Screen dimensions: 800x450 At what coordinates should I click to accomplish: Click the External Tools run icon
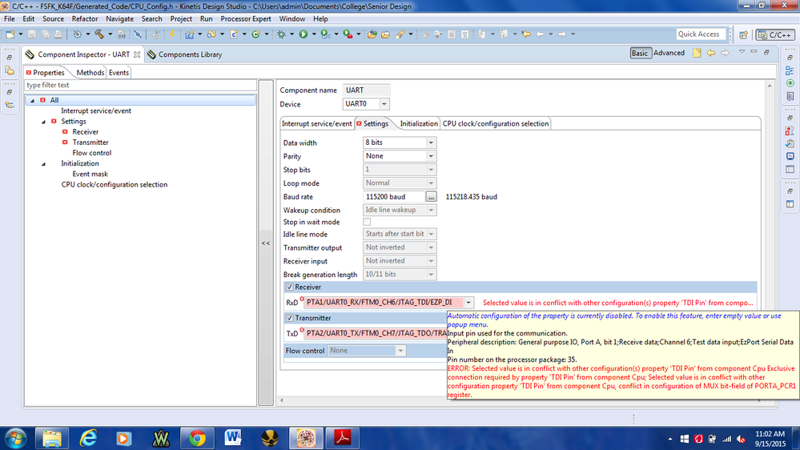pos(348,34)
